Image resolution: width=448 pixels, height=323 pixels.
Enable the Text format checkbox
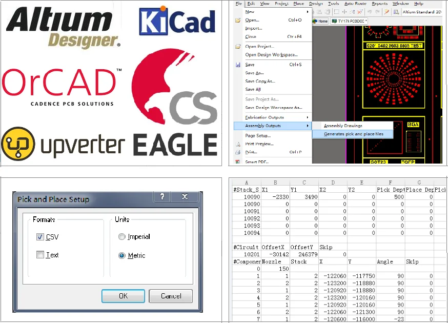[x=40, y=255]
